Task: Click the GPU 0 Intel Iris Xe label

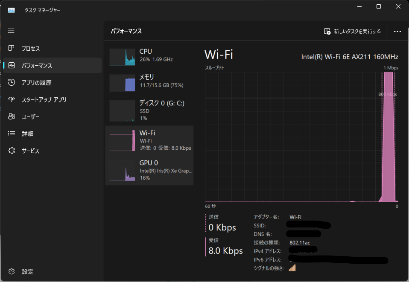Action: [166, 171]
